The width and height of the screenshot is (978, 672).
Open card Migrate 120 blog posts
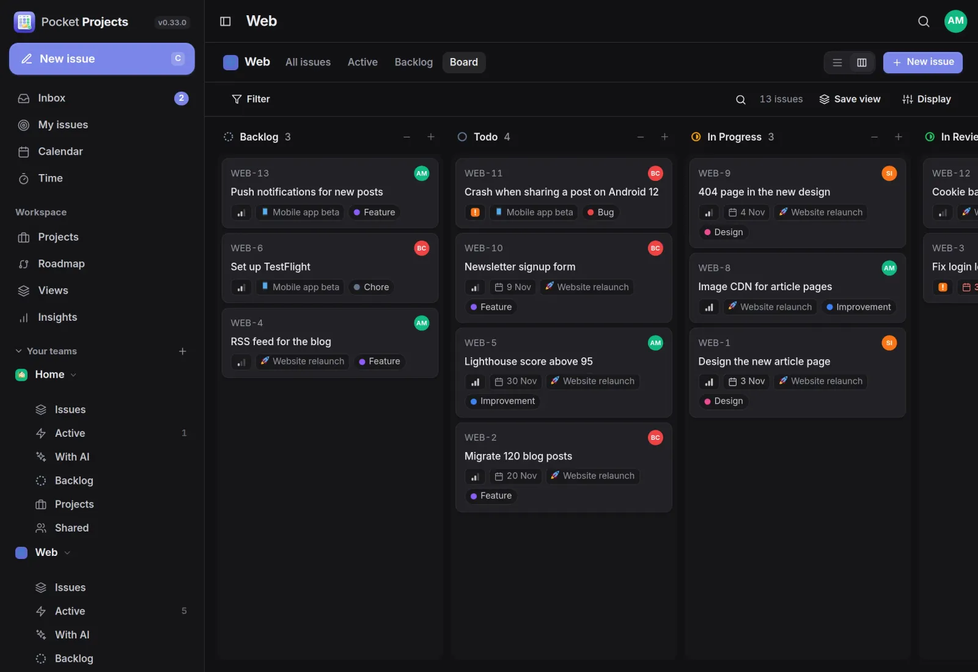(x=564, y=467)
